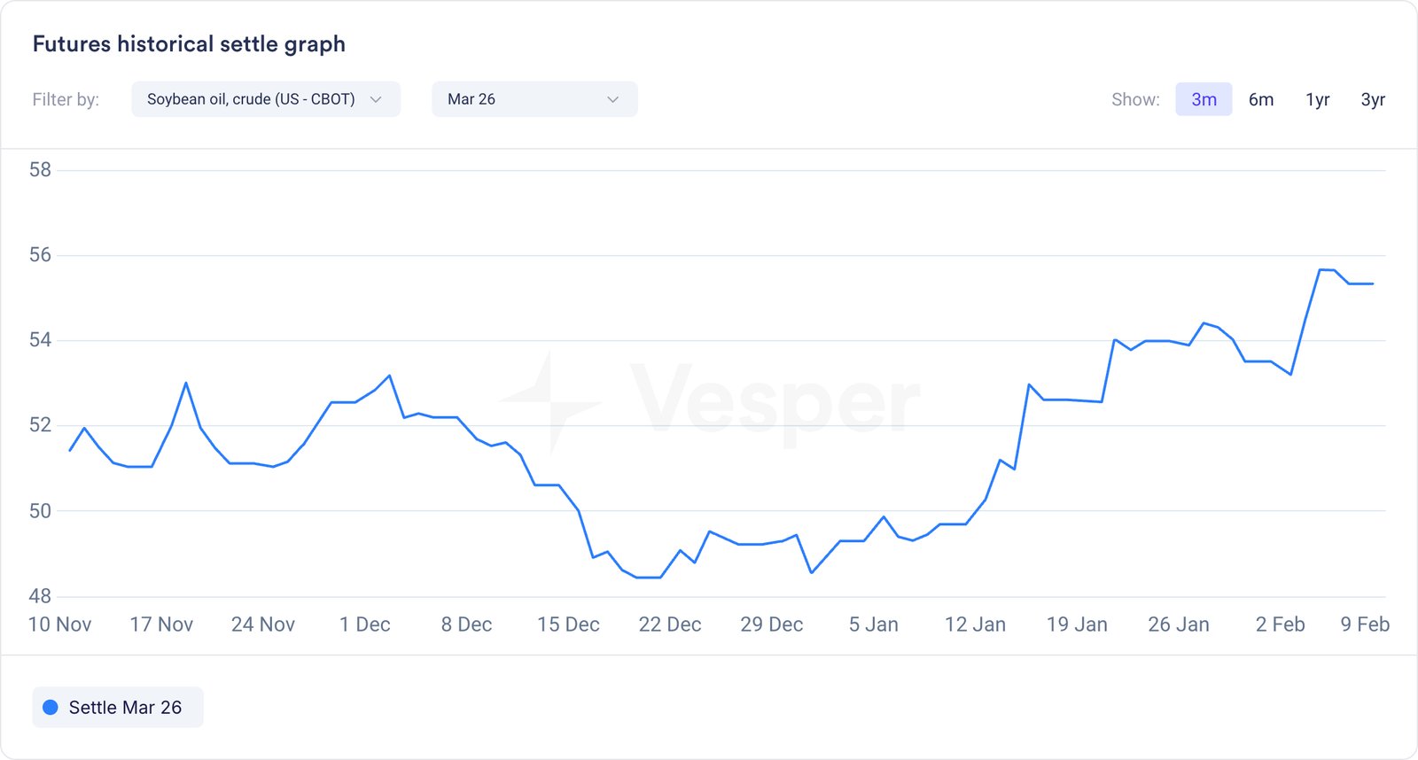Click chevron arrow in Mar 26 selector
The image size is (1418, 760).
click(612, 99)
